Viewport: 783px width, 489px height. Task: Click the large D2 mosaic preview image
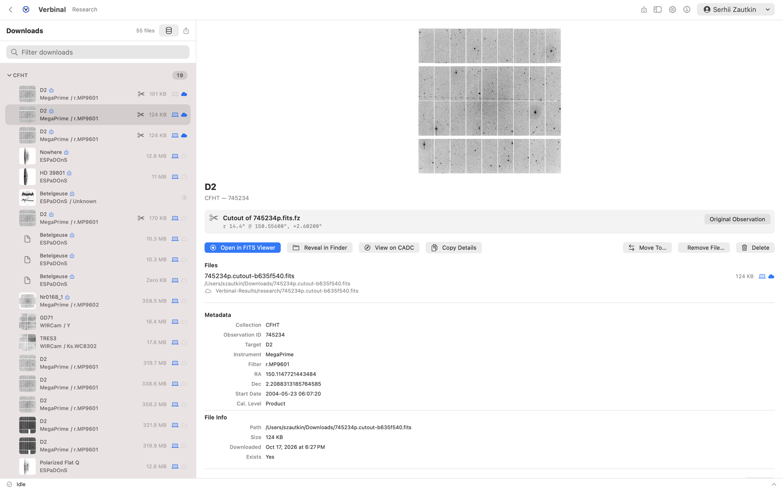(489, 101)
